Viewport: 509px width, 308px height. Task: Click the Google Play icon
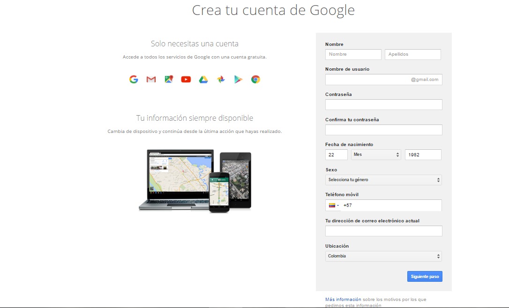pyautogui.click(x=238, y=80)
